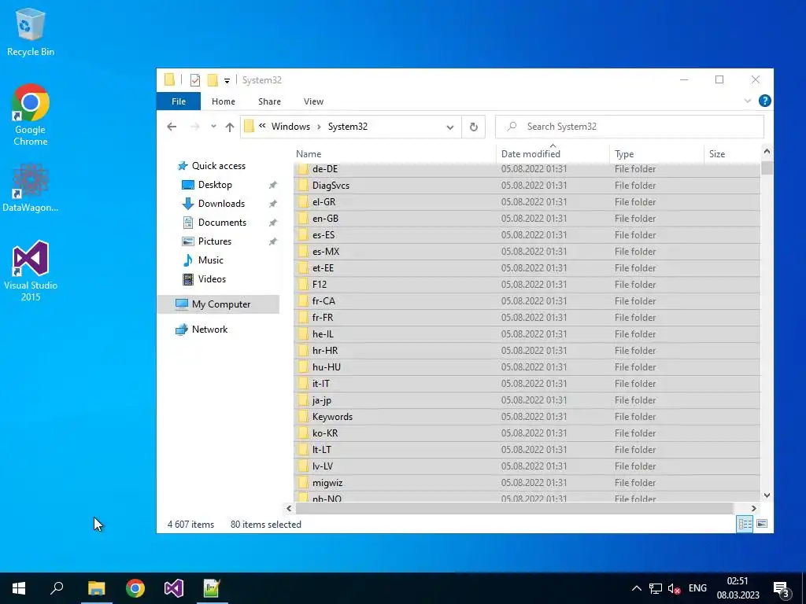Open Visual Studio from the taskbar
Viewport: 806px width, 604px height.
point(174,588)
